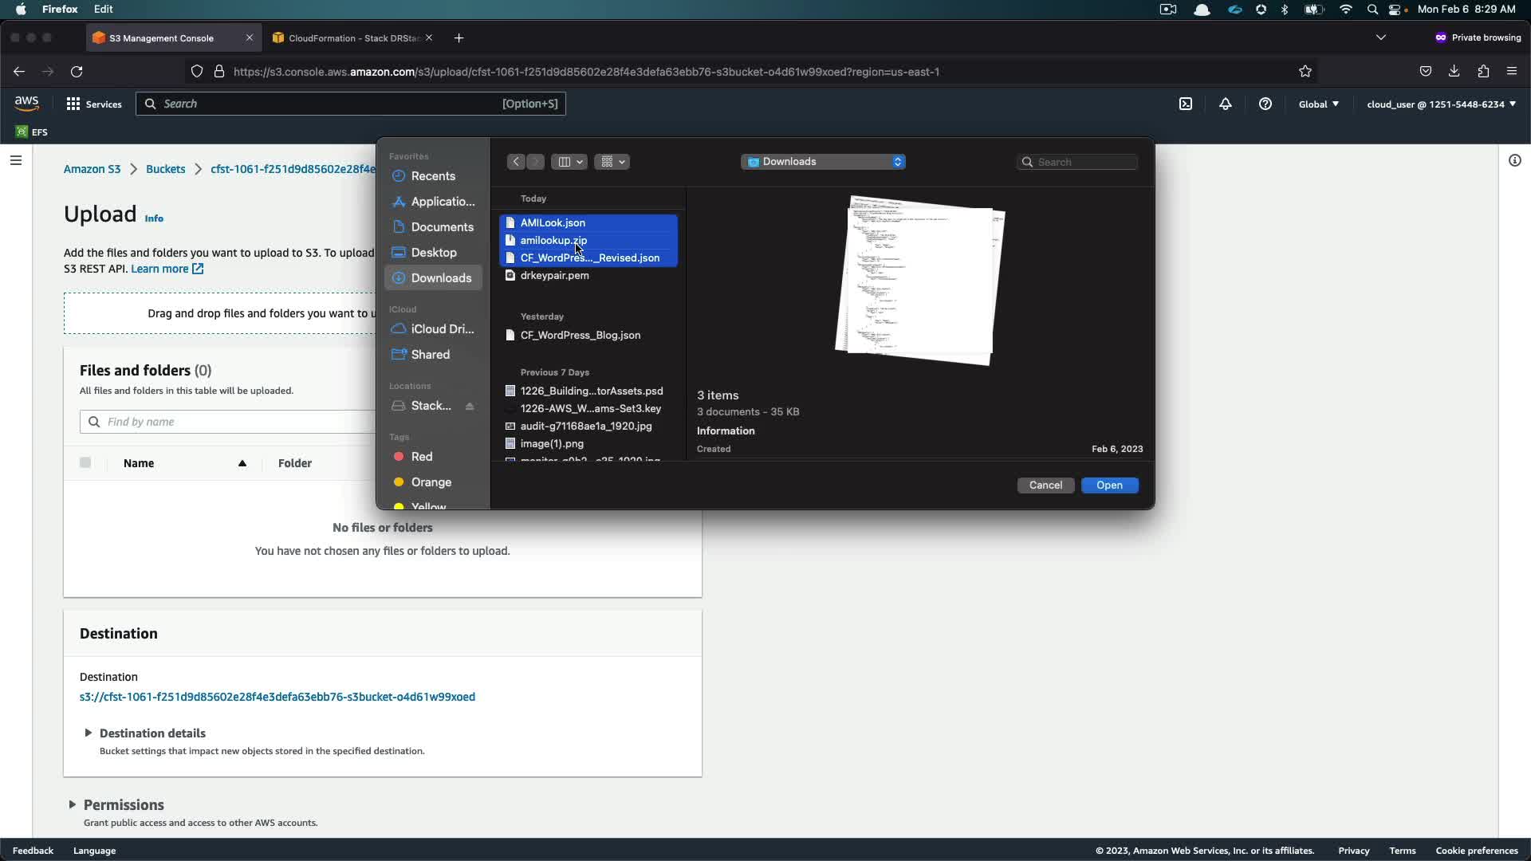The height and width of the screenshot is (861, 1531).
Task: Check the select-all checkbox beside Name
Action: coord(85,462)
